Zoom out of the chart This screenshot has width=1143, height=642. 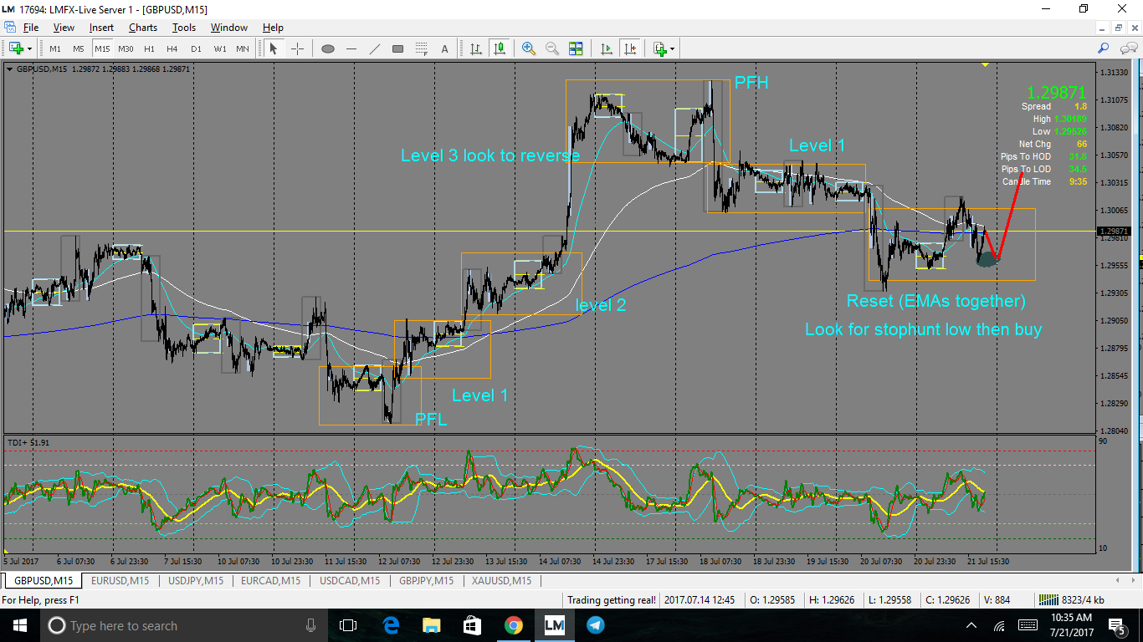pyautogui.click(x=552, y=48)
